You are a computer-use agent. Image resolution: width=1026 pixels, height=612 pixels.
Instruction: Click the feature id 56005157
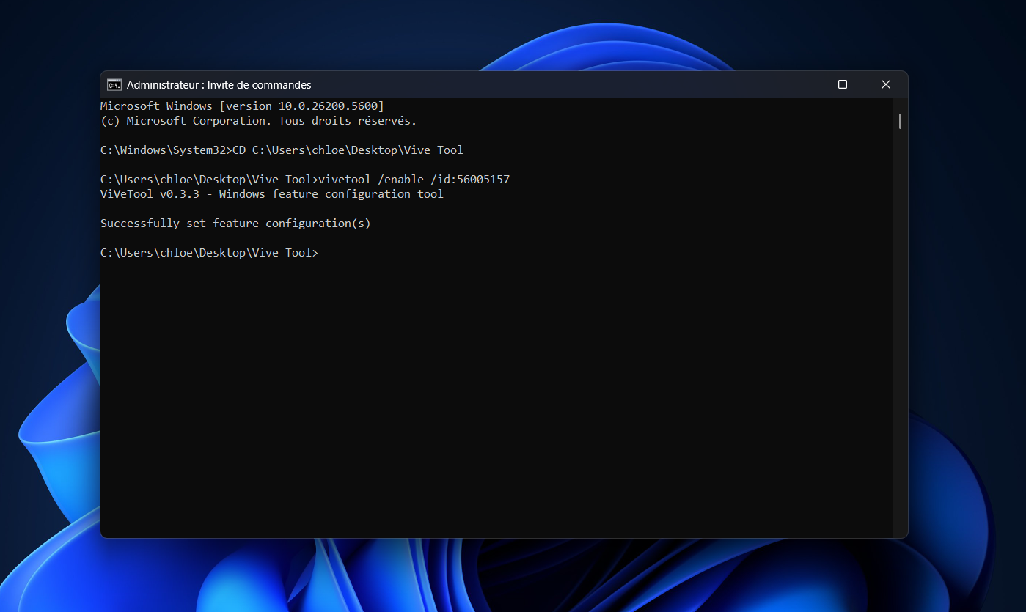pos(483,180)
